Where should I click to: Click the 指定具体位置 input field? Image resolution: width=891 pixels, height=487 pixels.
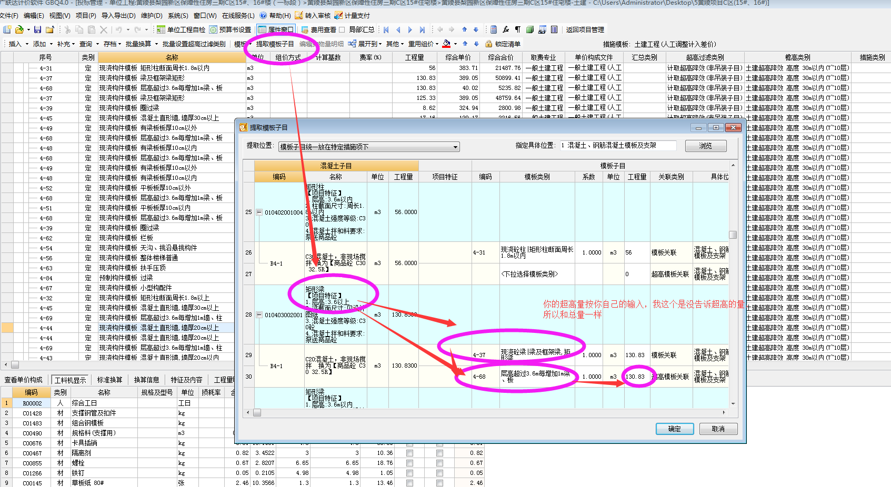tap(618, 146)
